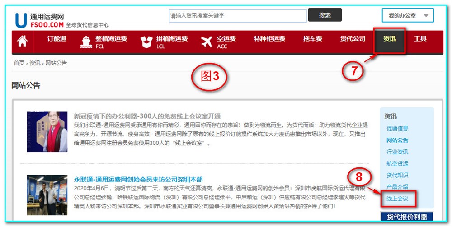Viewport: 452px width, 227px height.
Task: Open the 拼箱海运费 LCL menu item
Action: (172, 42)
